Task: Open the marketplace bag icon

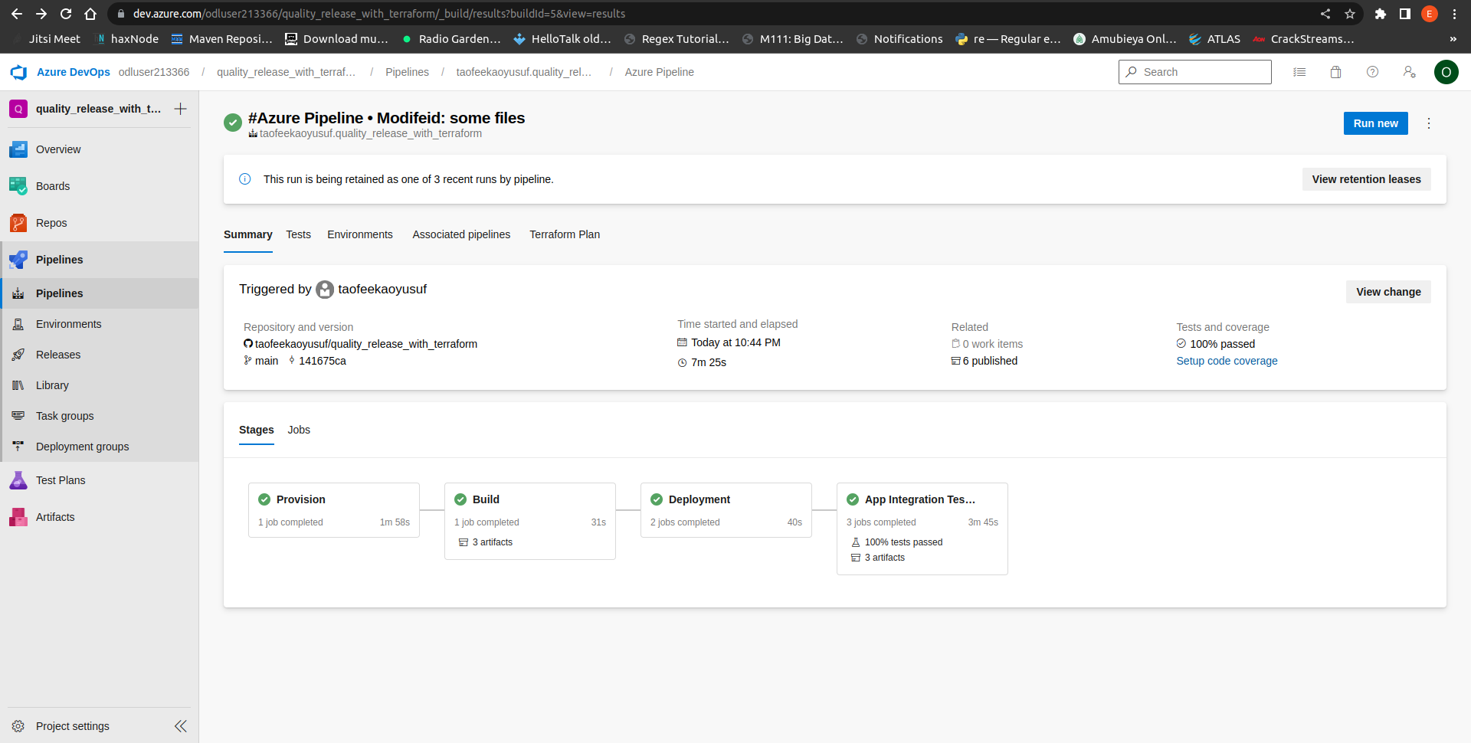Action: pos(1336,72)
